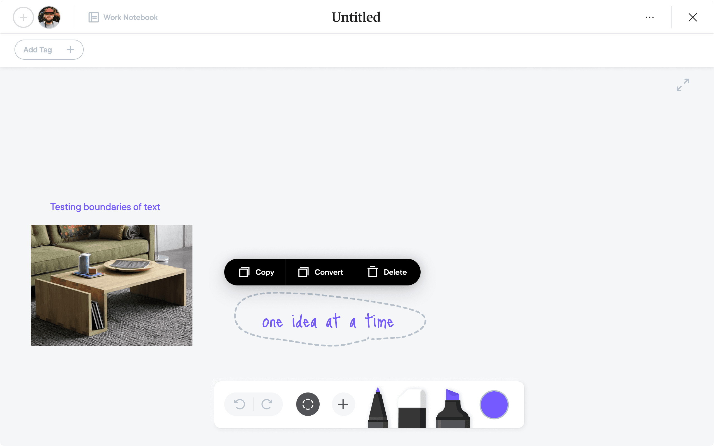
Task: Click the plus insert button in toolbar
Action: click(x=343, y=404)
